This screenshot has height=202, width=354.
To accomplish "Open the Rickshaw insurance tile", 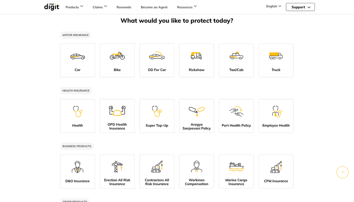I will coord(196,61).
